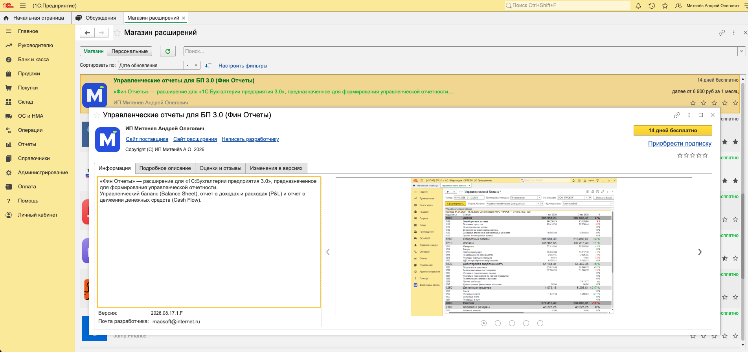The height and width of the screenshot is (352, 748).
Task: Select the second screenshot carousel dot
Action: (498, 323)
